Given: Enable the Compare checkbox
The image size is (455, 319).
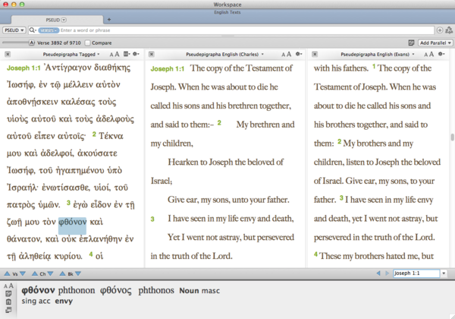Looking at the screenshot, I should pos(89,43).
